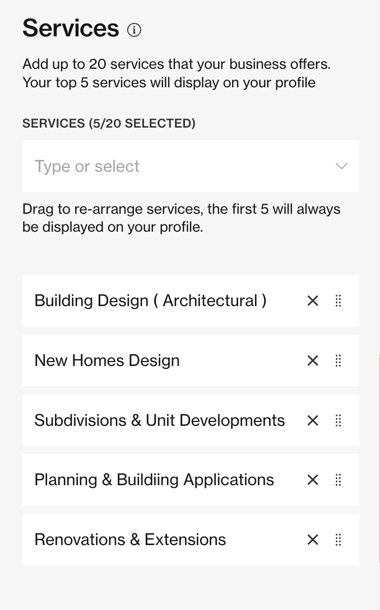This screenshot has width=380, height=610.
Task: Delete the Renovations & Extensions service
Action: point(313,539)
